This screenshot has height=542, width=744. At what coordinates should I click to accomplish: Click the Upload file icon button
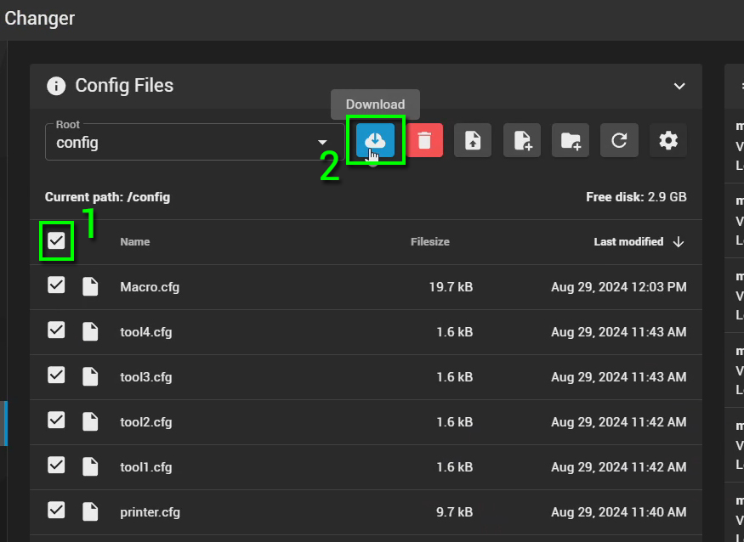[x=473, y=141]
